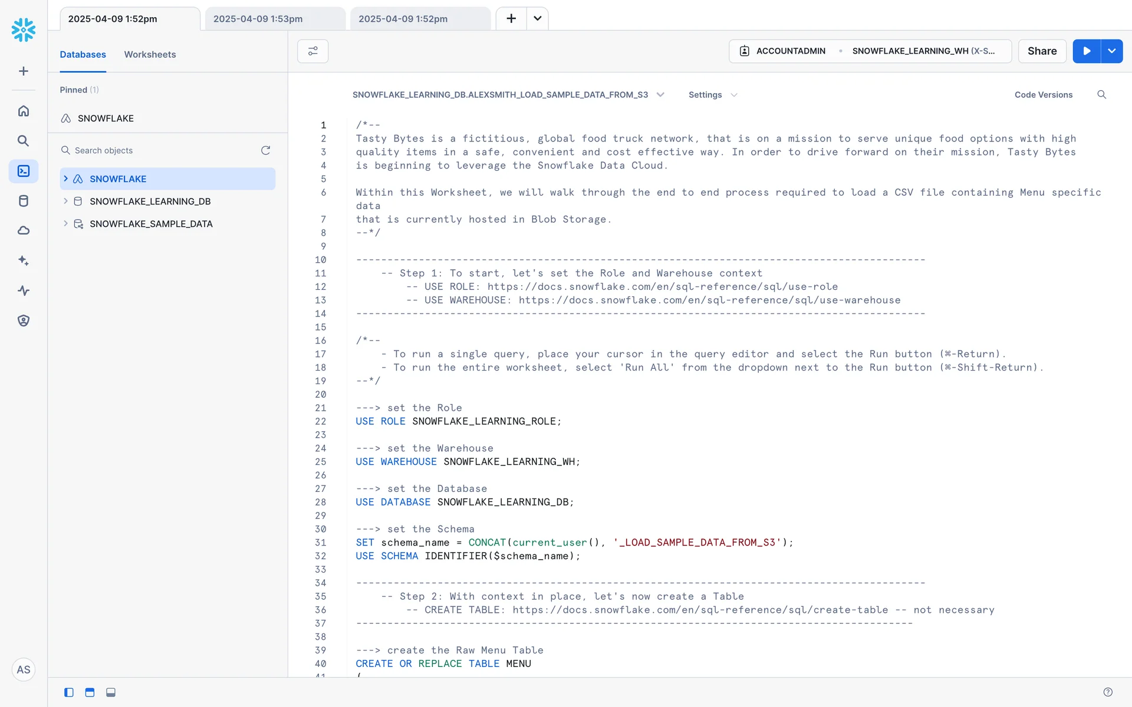
Task: Open the Admin shield icon
Action: click(x=24, y=321)
